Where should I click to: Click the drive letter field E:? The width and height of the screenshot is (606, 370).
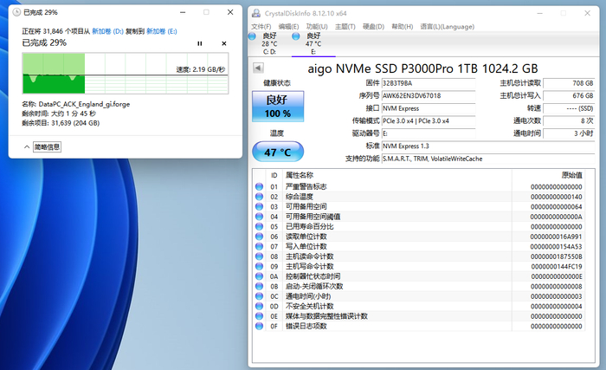point(429,133)
